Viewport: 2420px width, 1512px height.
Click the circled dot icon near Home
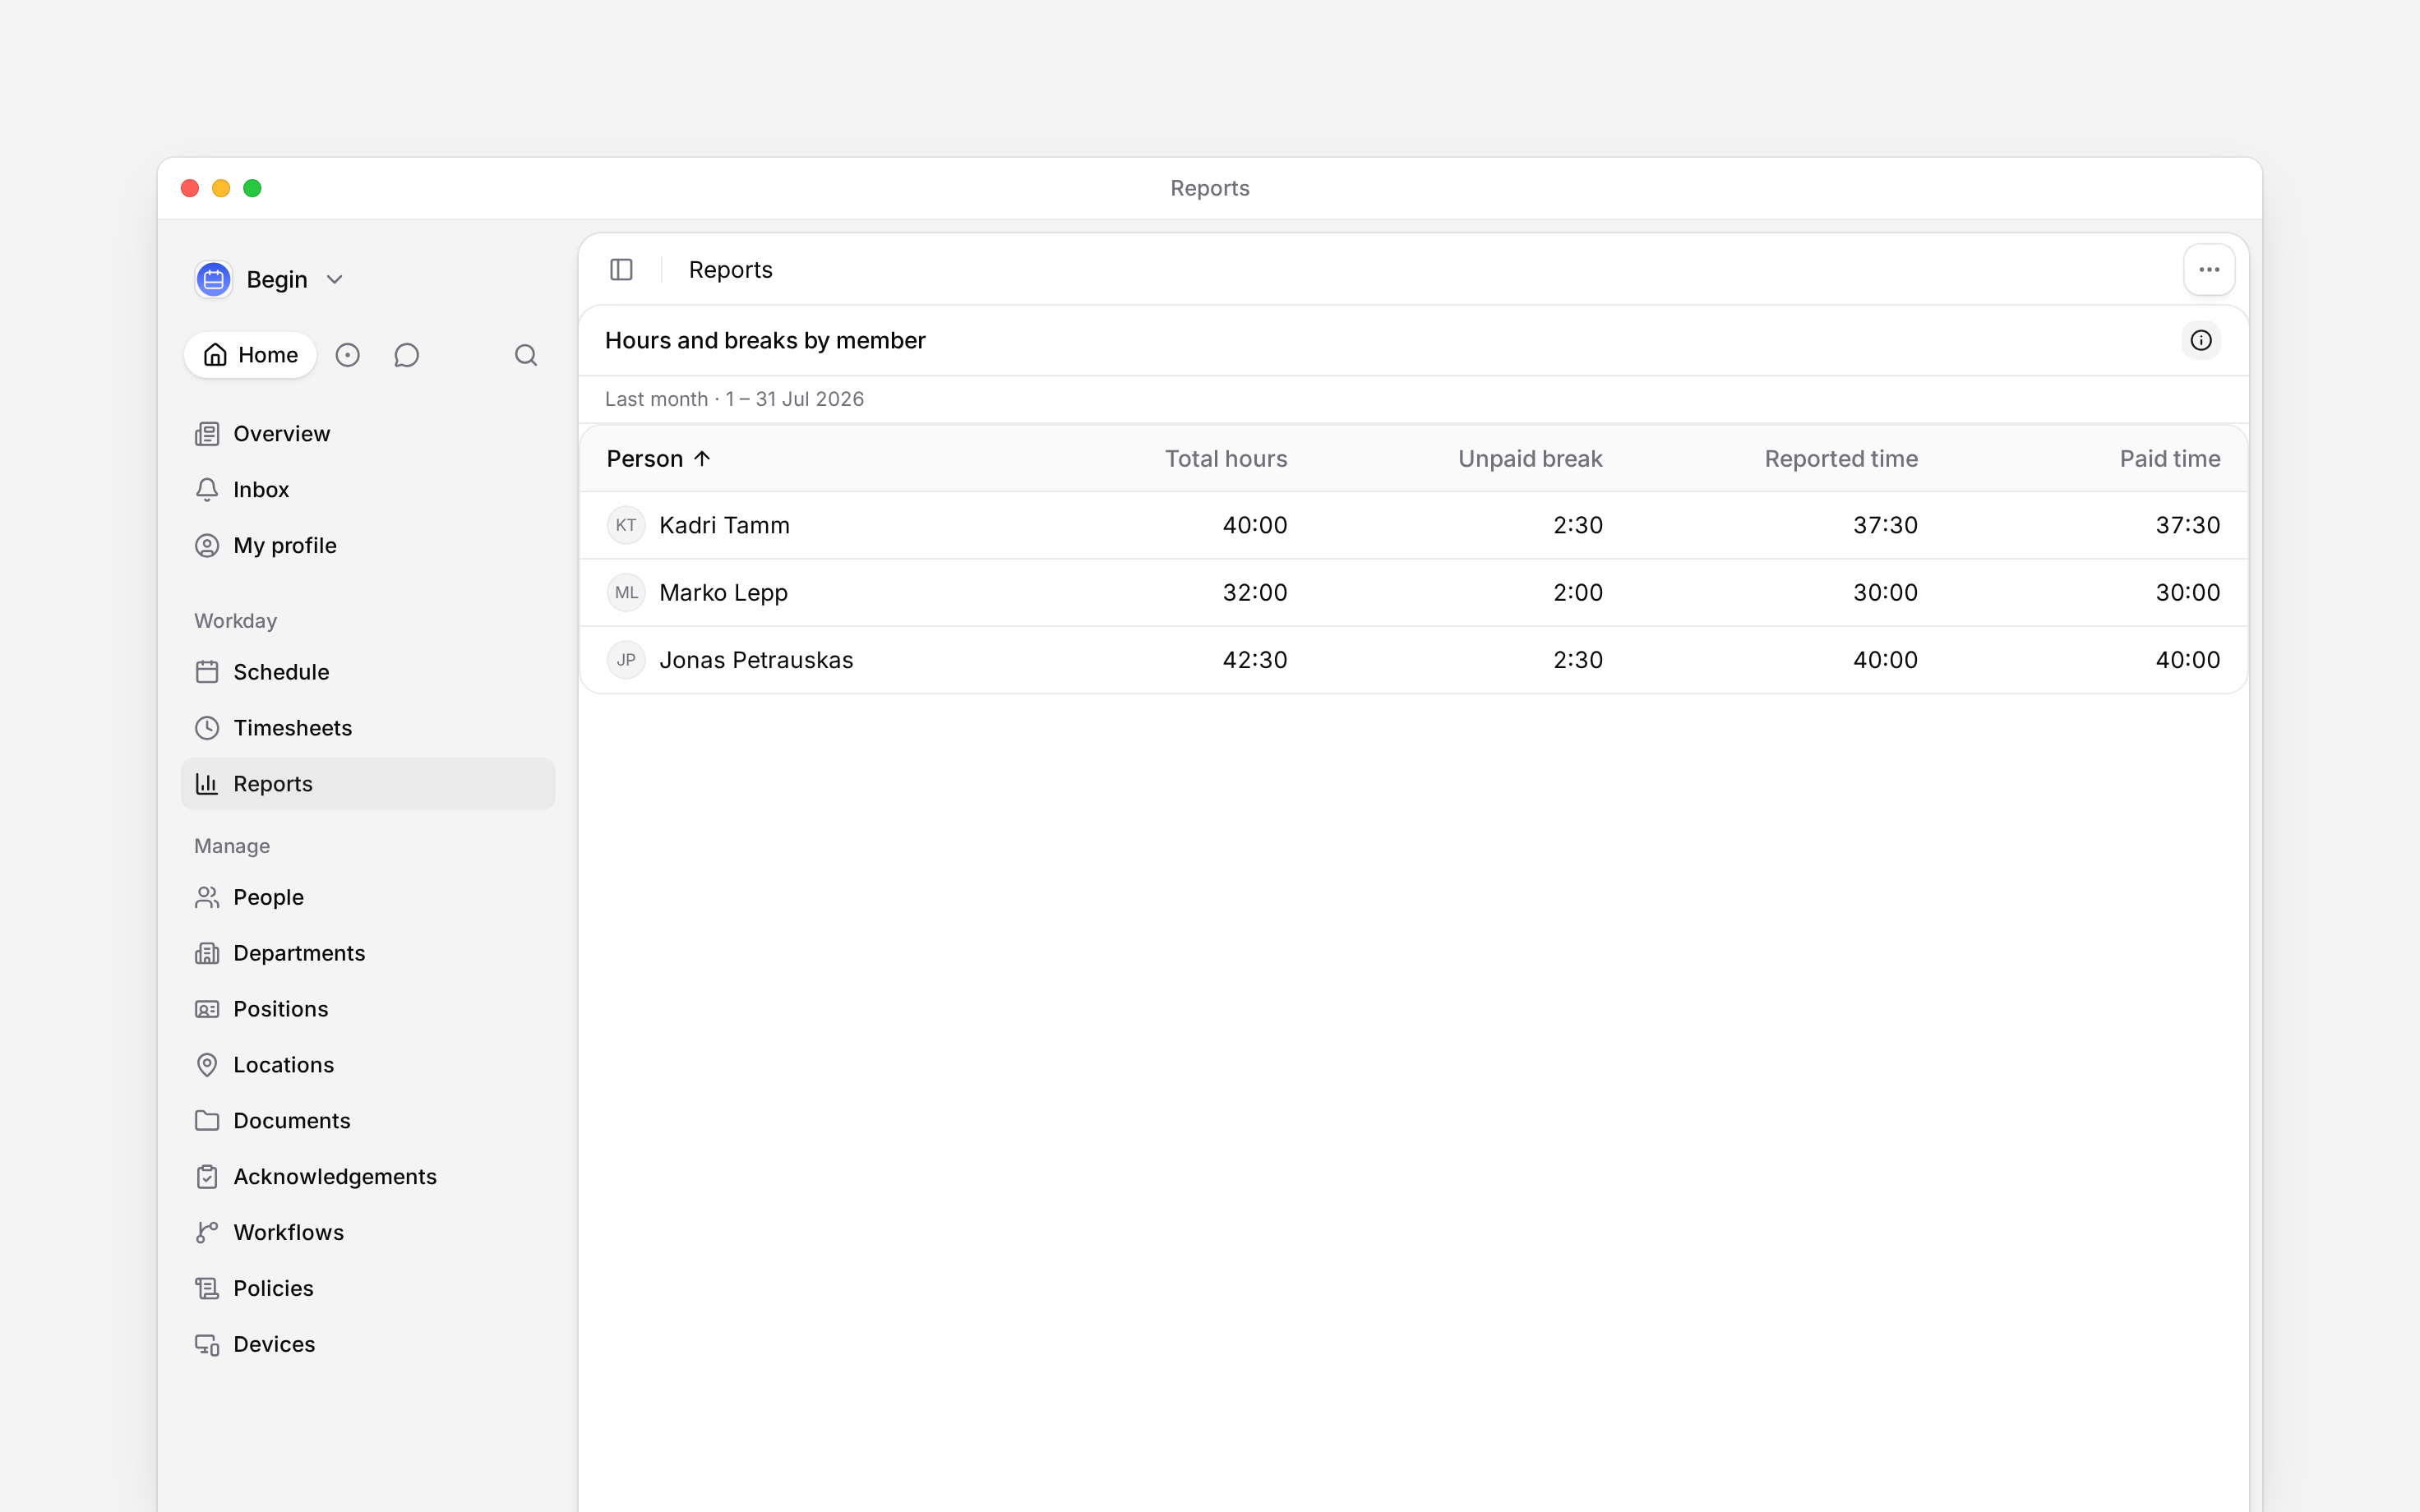(x=347, y=355)
